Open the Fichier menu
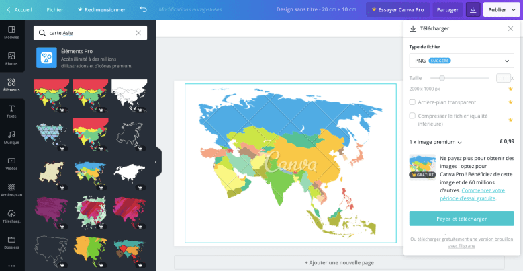The image size is (523, 271). (x=55, y=10)
